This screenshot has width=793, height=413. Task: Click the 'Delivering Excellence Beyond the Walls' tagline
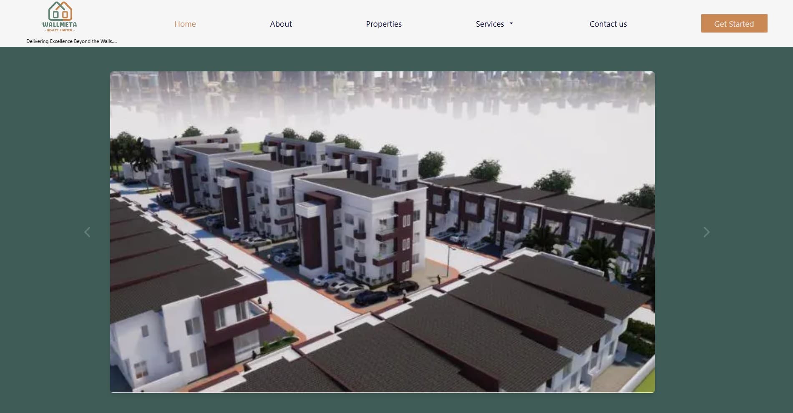(71, 41)
